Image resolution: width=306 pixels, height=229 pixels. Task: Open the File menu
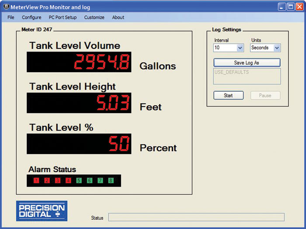pyautogui.click(x=11, y=17)
